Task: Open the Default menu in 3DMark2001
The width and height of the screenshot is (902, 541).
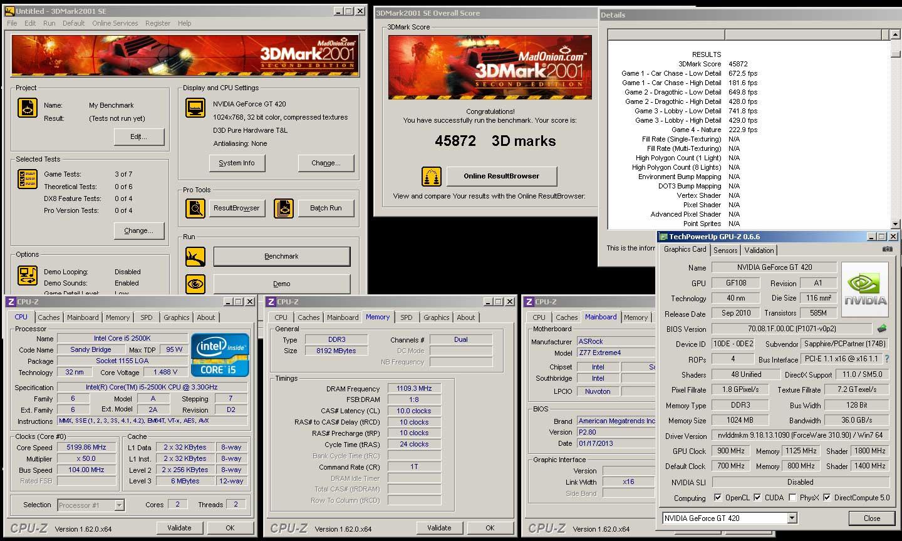Action: [x=73, y=23]
